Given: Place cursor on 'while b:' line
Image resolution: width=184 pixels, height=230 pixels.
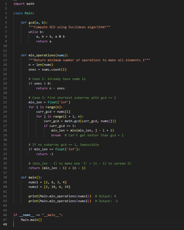Looking at the screenshot, I should tap(36, 32).
